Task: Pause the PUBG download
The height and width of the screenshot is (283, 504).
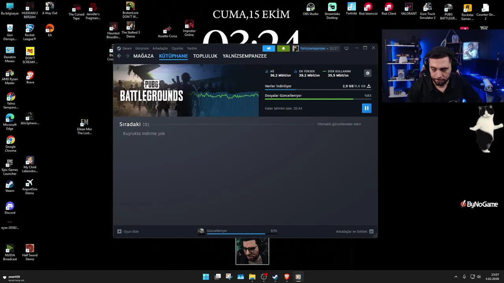Action: [x=367, y=108]
